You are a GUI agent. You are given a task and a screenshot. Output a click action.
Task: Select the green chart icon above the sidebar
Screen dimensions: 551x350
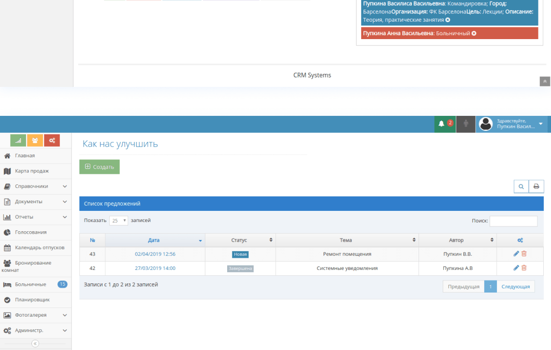(x=18, y=140)
